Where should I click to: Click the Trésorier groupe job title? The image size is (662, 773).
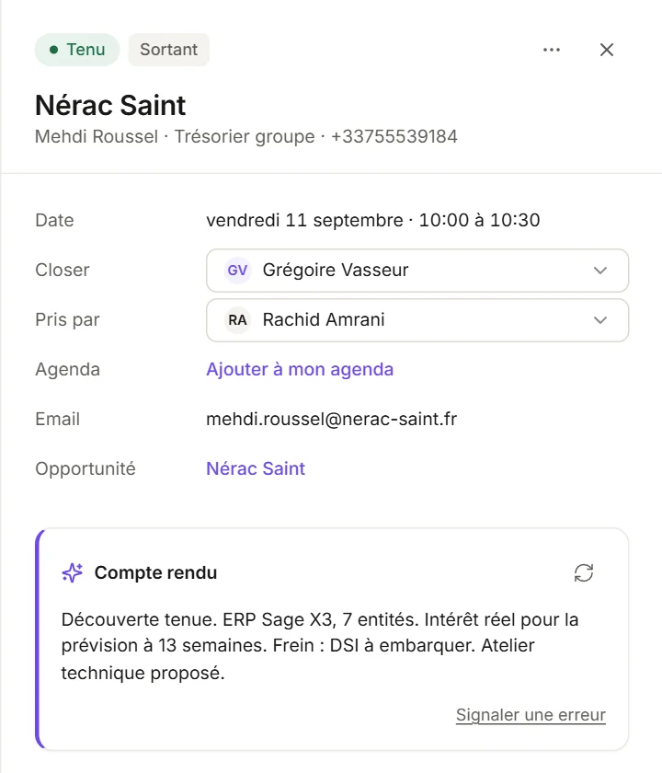[245, 136]
